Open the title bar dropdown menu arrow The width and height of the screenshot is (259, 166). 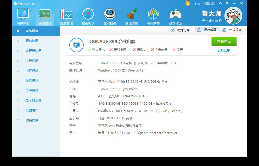[227, 3]
